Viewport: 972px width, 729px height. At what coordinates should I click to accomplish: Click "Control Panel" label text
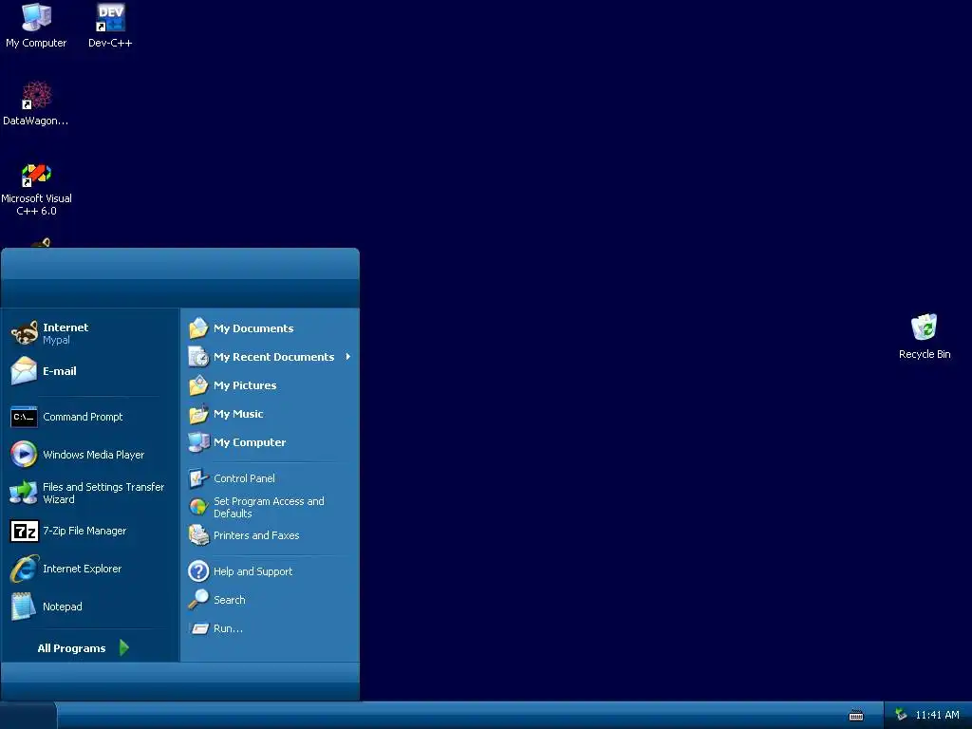(x=244, y=478)
